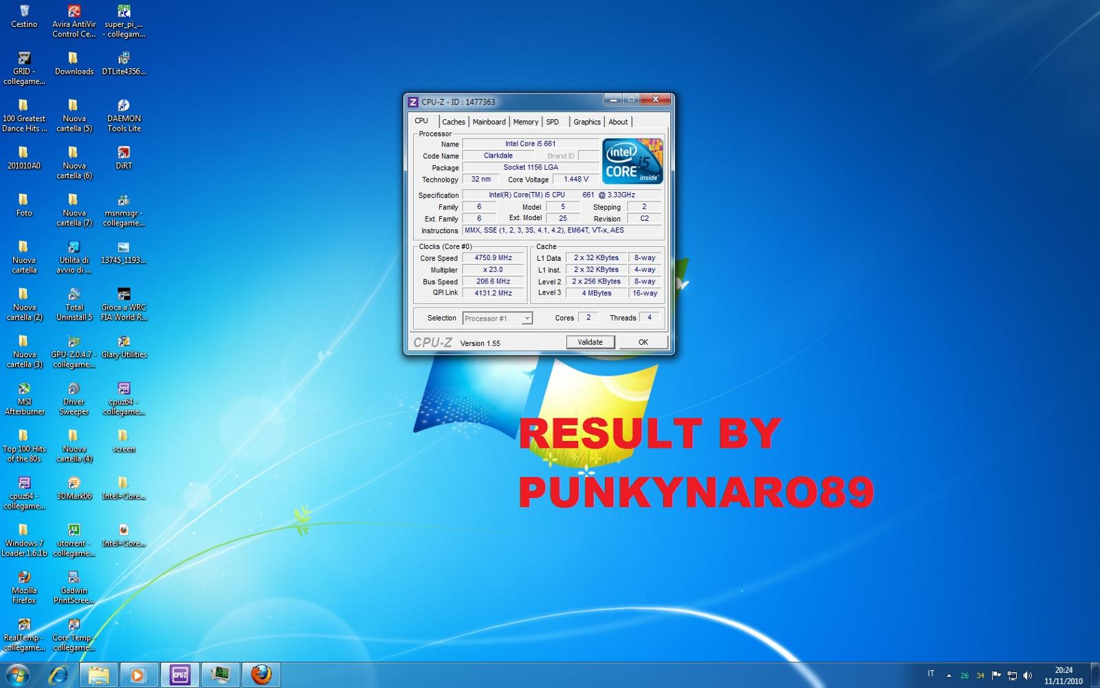The width and height of the screenshot is (1100, 688).
Task: Select Top 100 Hits of the 80s folder
Action: 24,446
